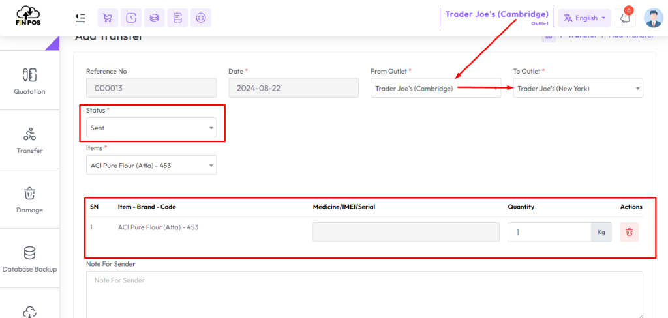Click the FinPOS logo

pyautogui.click(x=29, y=16)
